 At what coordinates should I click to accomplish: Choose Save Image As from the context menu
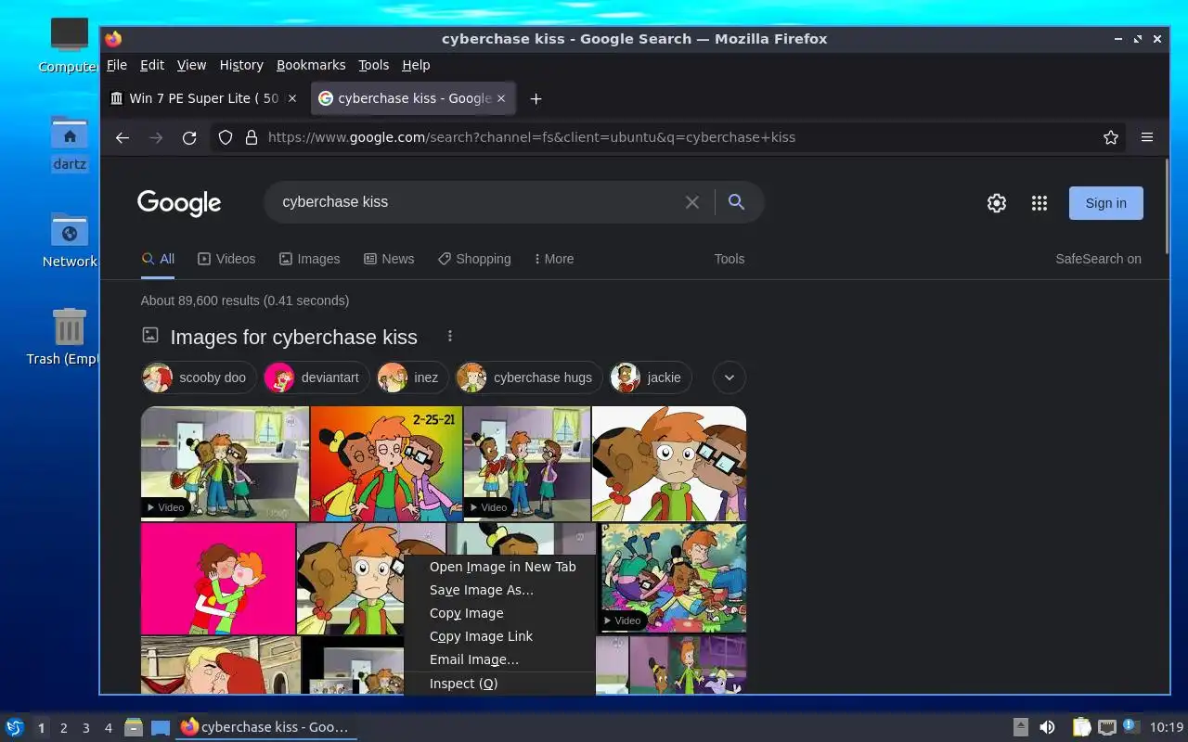[499, 590]
